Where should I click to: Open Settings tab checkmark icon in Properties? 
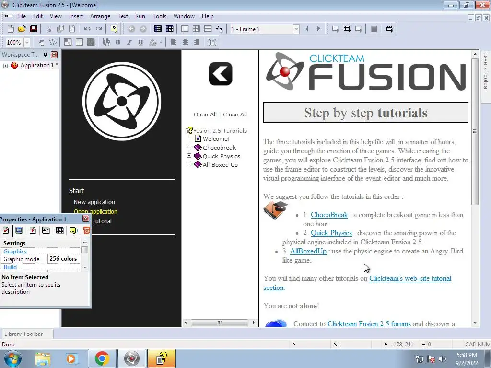point(6,230)
